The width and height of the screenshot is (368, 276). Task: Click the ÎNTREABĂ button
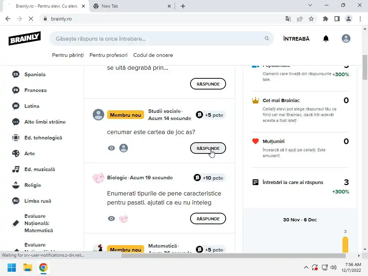click(296, 39)
